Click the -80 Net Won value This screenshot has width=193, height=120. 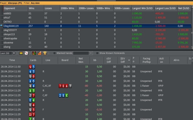(86, 86)
